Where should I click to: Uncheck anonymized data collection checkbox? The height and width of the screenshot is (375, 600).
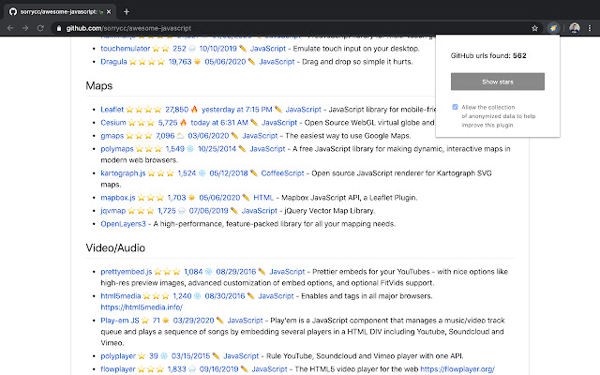tap(456, 107)
